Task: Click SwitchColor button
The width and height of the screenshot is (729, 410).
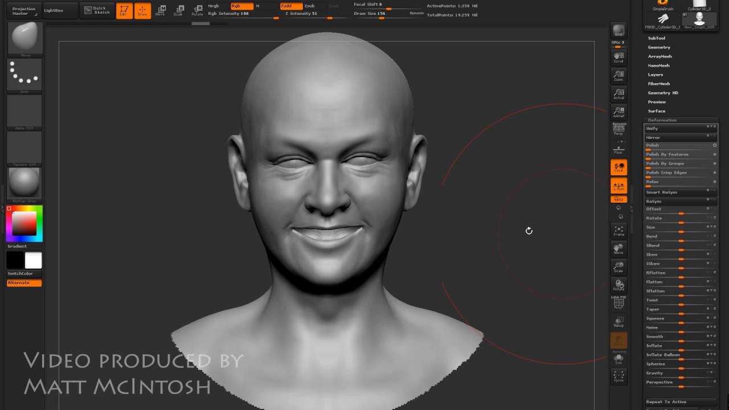Action: [24, 273]
